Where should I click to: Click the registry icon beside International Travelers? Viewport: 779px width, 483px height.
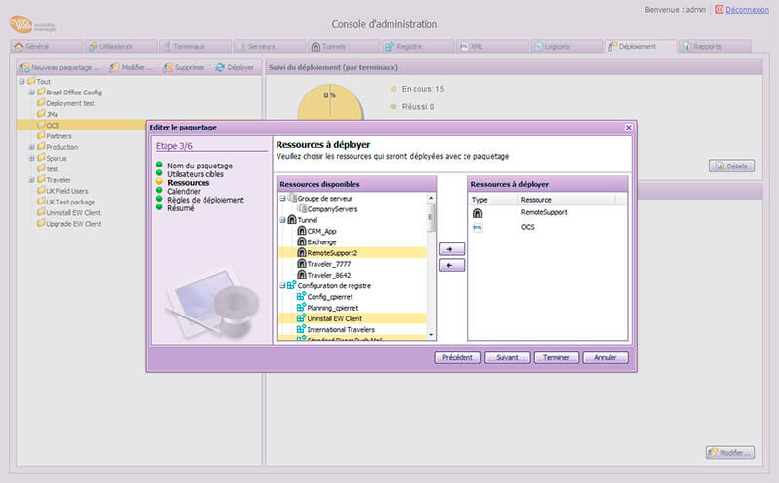pos(301,329)
